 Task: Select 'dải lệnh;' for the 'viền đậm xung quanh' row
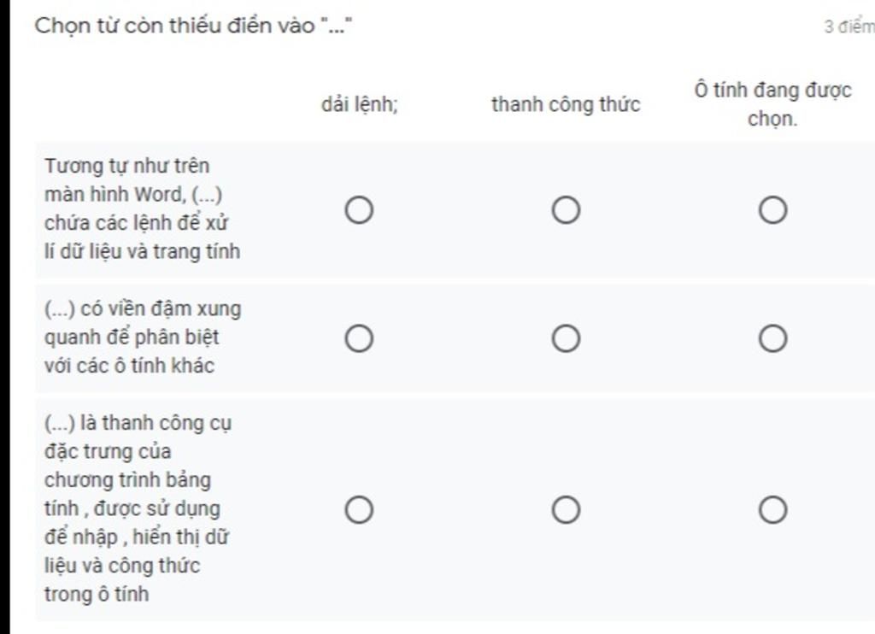(359, 339)
